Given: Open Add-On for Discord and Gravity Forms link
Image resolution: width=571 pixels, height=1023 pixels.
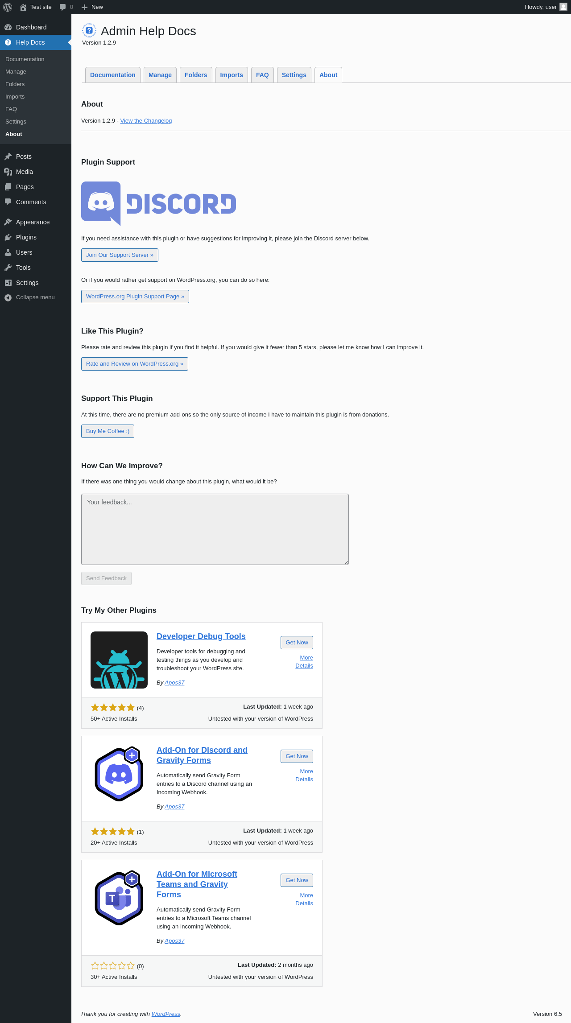Looking at the screenshot, I should pos(202,755).
